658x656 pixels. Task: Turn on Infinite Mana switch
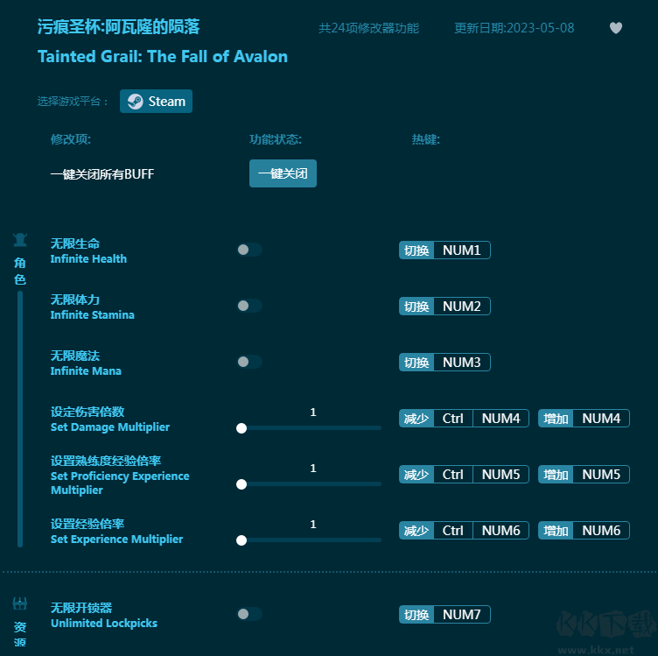pos(248,363)
